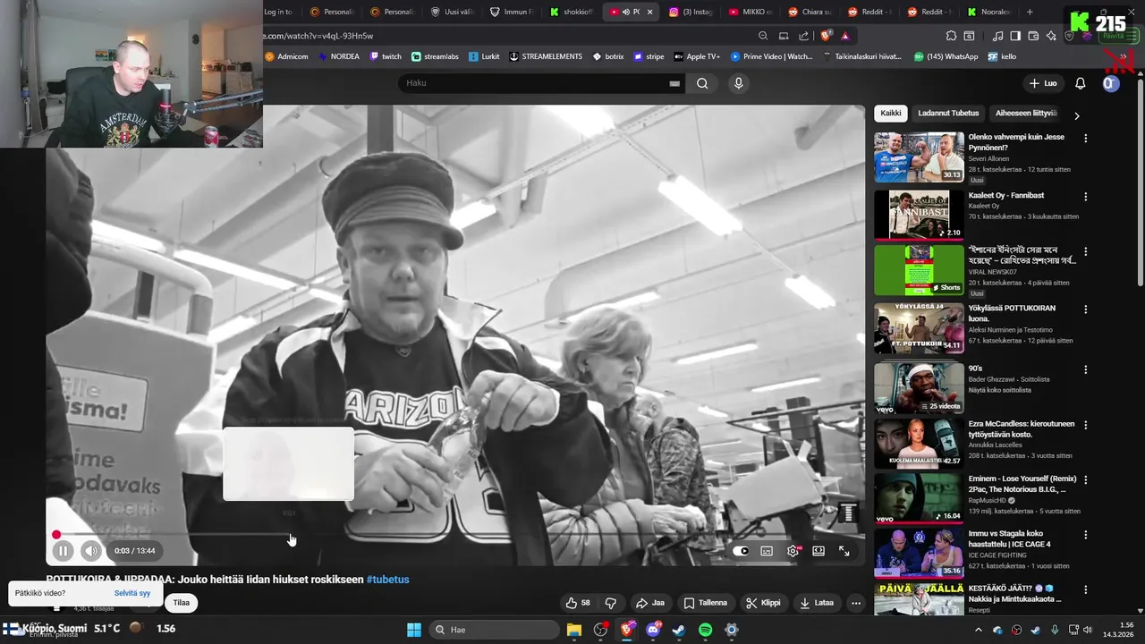Open 'Näytä koko soittolista' link
Image resolution: width=1145 pixels, height=644 pixels.
point(1000,390)
